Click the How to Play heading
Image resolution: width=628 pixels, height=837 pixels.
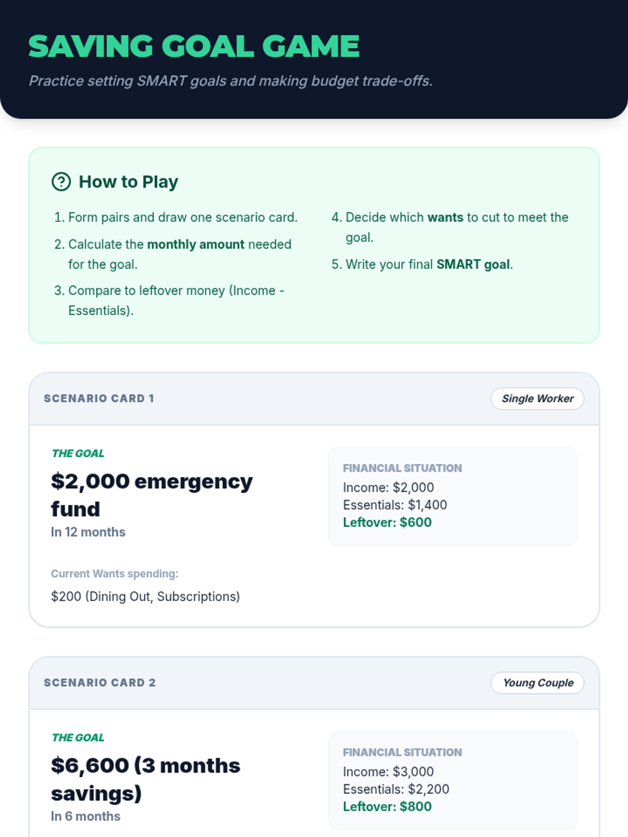(x=128, y=182)
